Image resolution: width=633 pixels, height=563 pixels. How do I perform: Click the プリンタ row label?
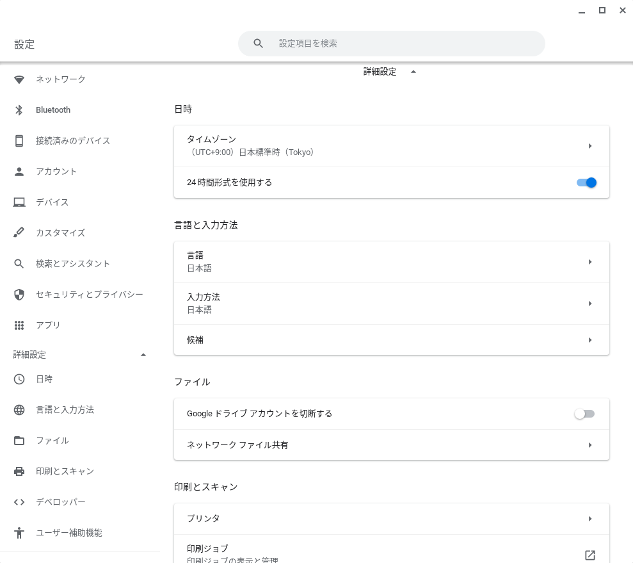pos(203,519)
